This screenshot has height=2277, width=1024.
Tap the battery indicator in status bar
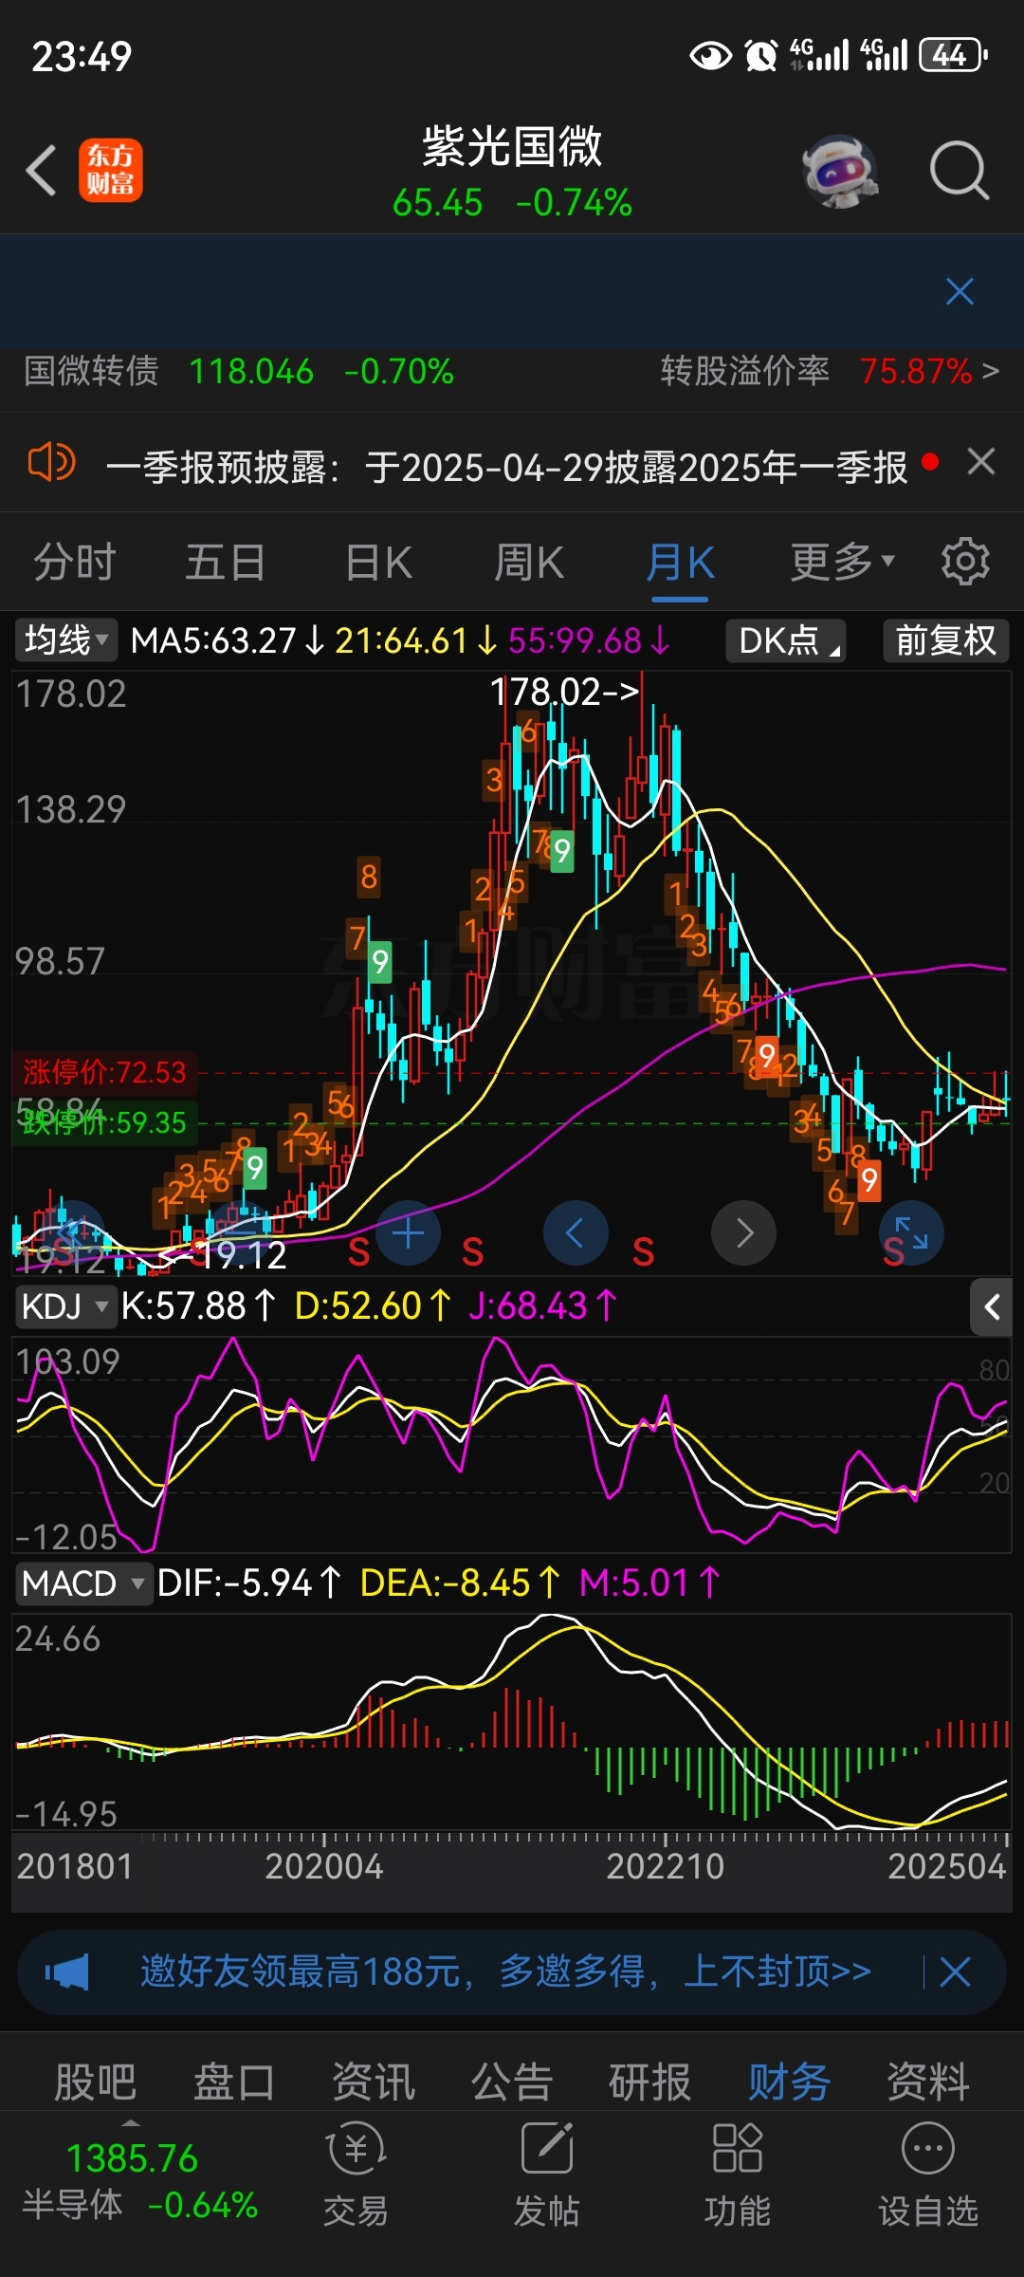pos(954,55)
